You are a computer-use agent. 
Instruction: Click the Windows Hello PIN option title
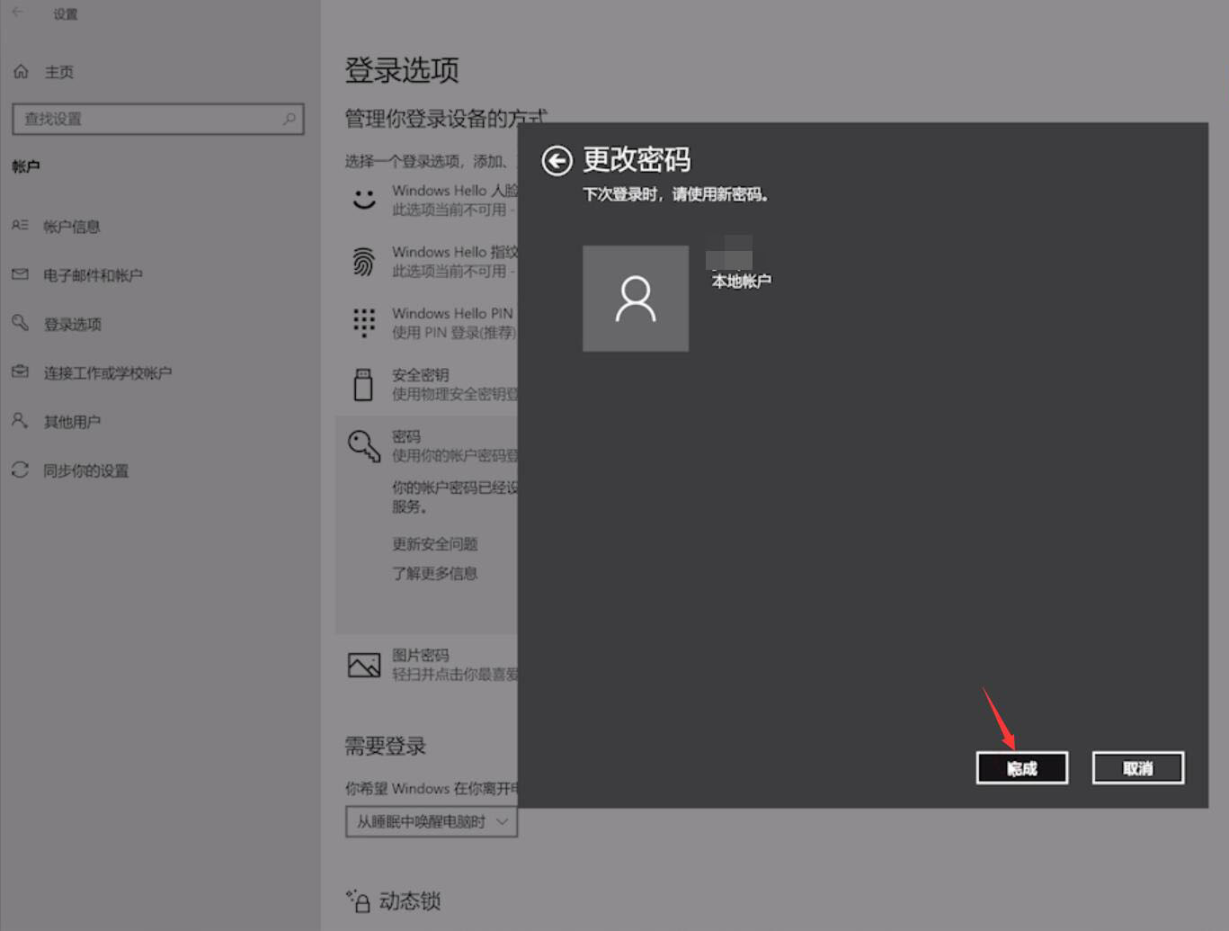click(452, 313)
